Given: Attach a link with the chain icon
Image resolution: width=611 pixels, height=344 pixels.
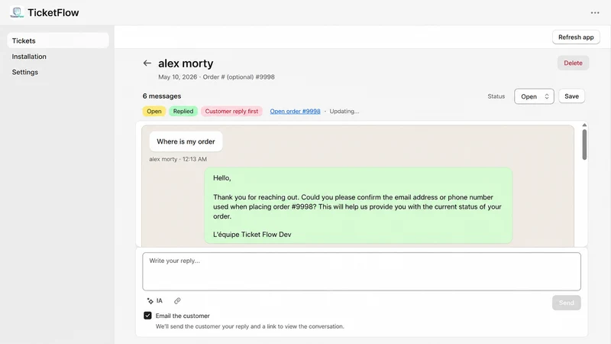Looking at the screenshot, I should [177, 300].
